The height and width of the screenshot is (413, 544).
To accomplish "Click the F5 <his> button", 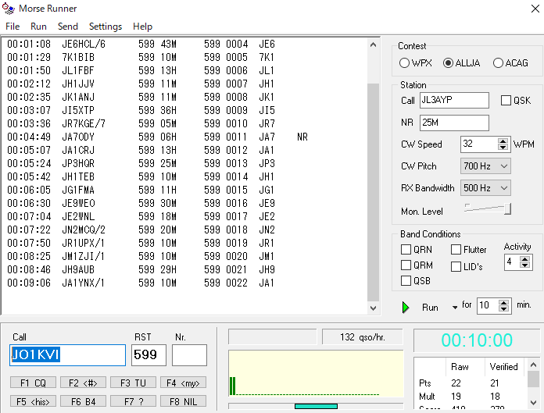I will (x=33, y=401).
